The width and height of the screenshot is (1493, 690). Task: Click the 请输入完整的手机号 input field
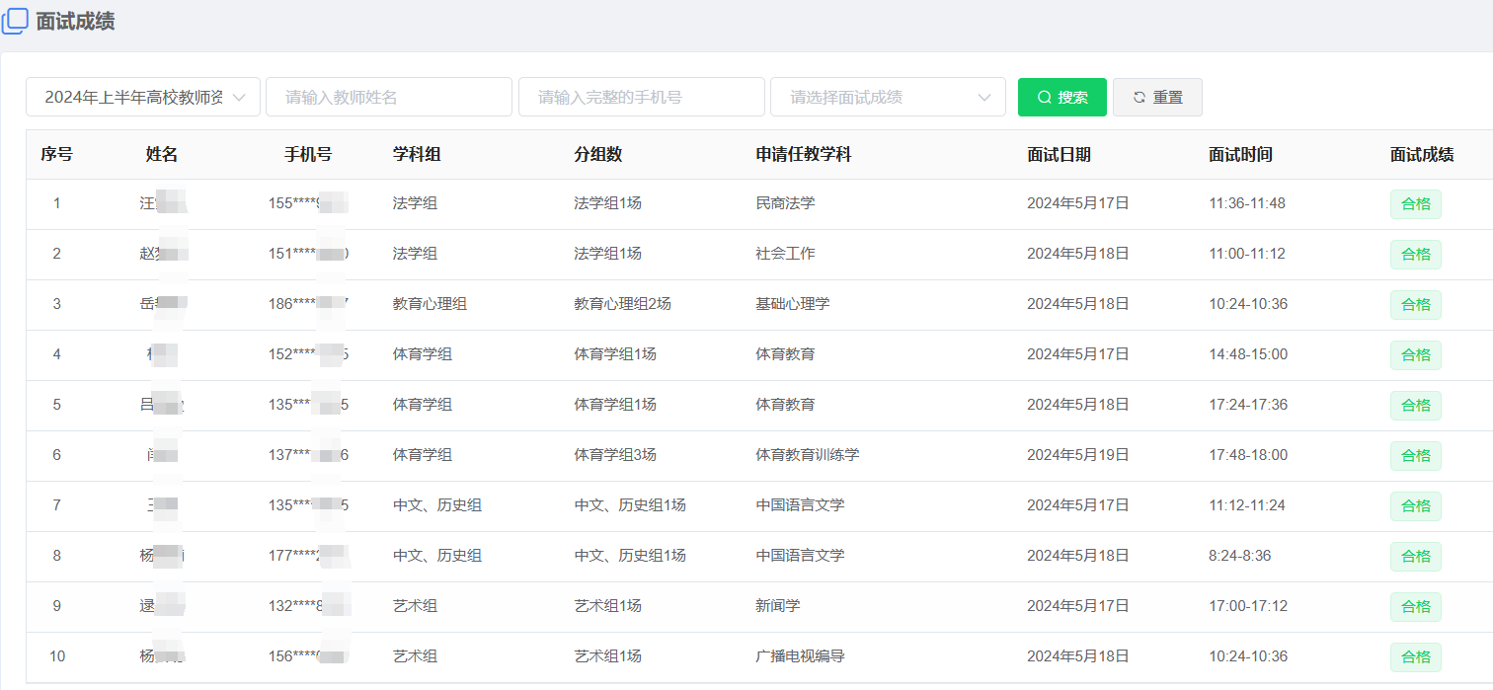coord(641,97)
